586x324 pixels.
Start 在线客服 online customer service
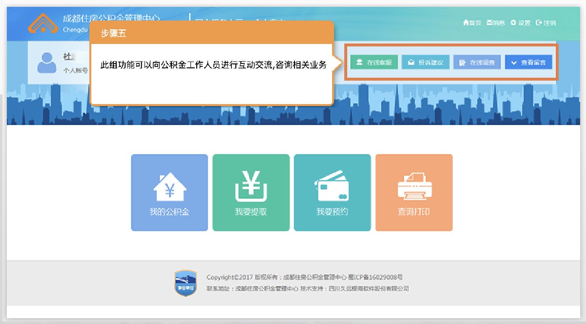point(374,63)
